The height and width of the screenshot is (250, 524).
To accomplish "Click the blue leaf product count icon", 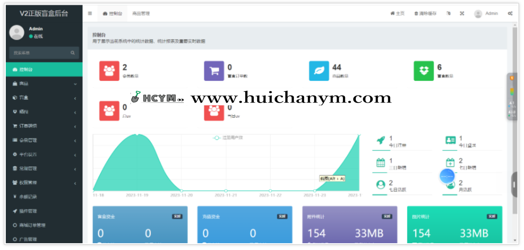I will pyautogui.click(x=319, y=71).
